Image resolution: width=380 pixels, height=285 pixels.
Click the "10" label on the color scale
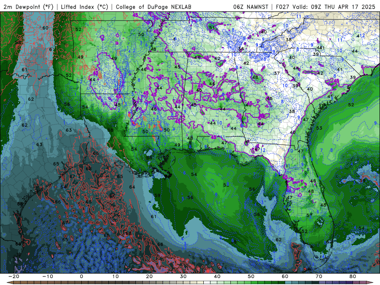[x=115, y=276]
